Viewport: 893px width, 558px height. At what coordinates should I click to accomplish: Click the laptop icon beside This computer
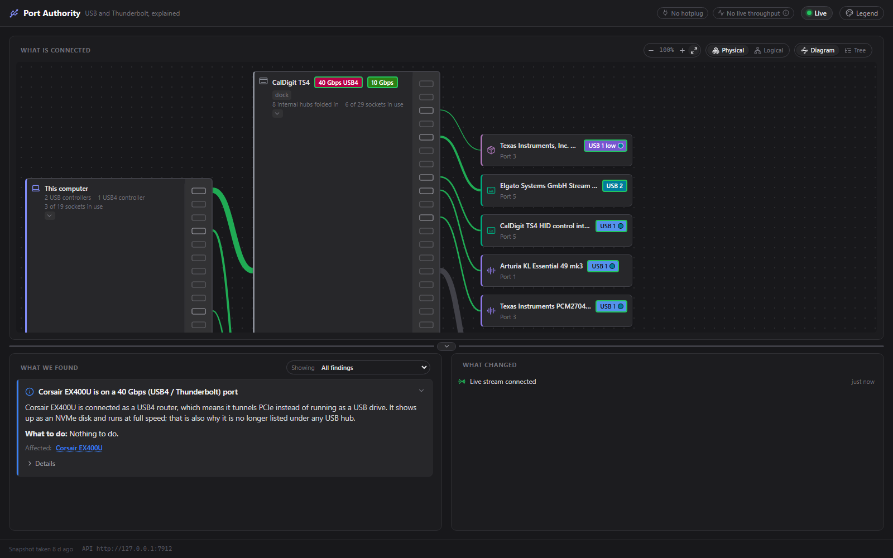[x=36, y=189]
